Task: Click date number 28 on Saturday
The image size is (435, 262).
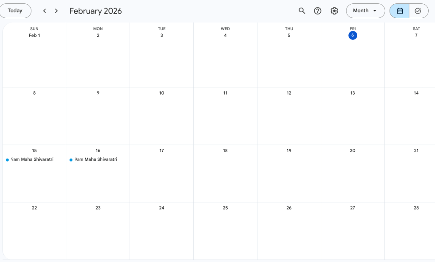Action: click(x=416, y=208)
